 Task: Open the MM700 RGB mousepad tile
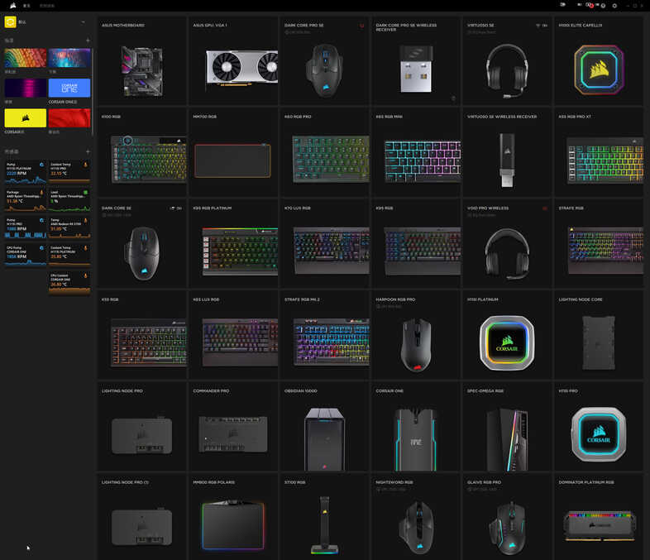click(x=233, y=152)
